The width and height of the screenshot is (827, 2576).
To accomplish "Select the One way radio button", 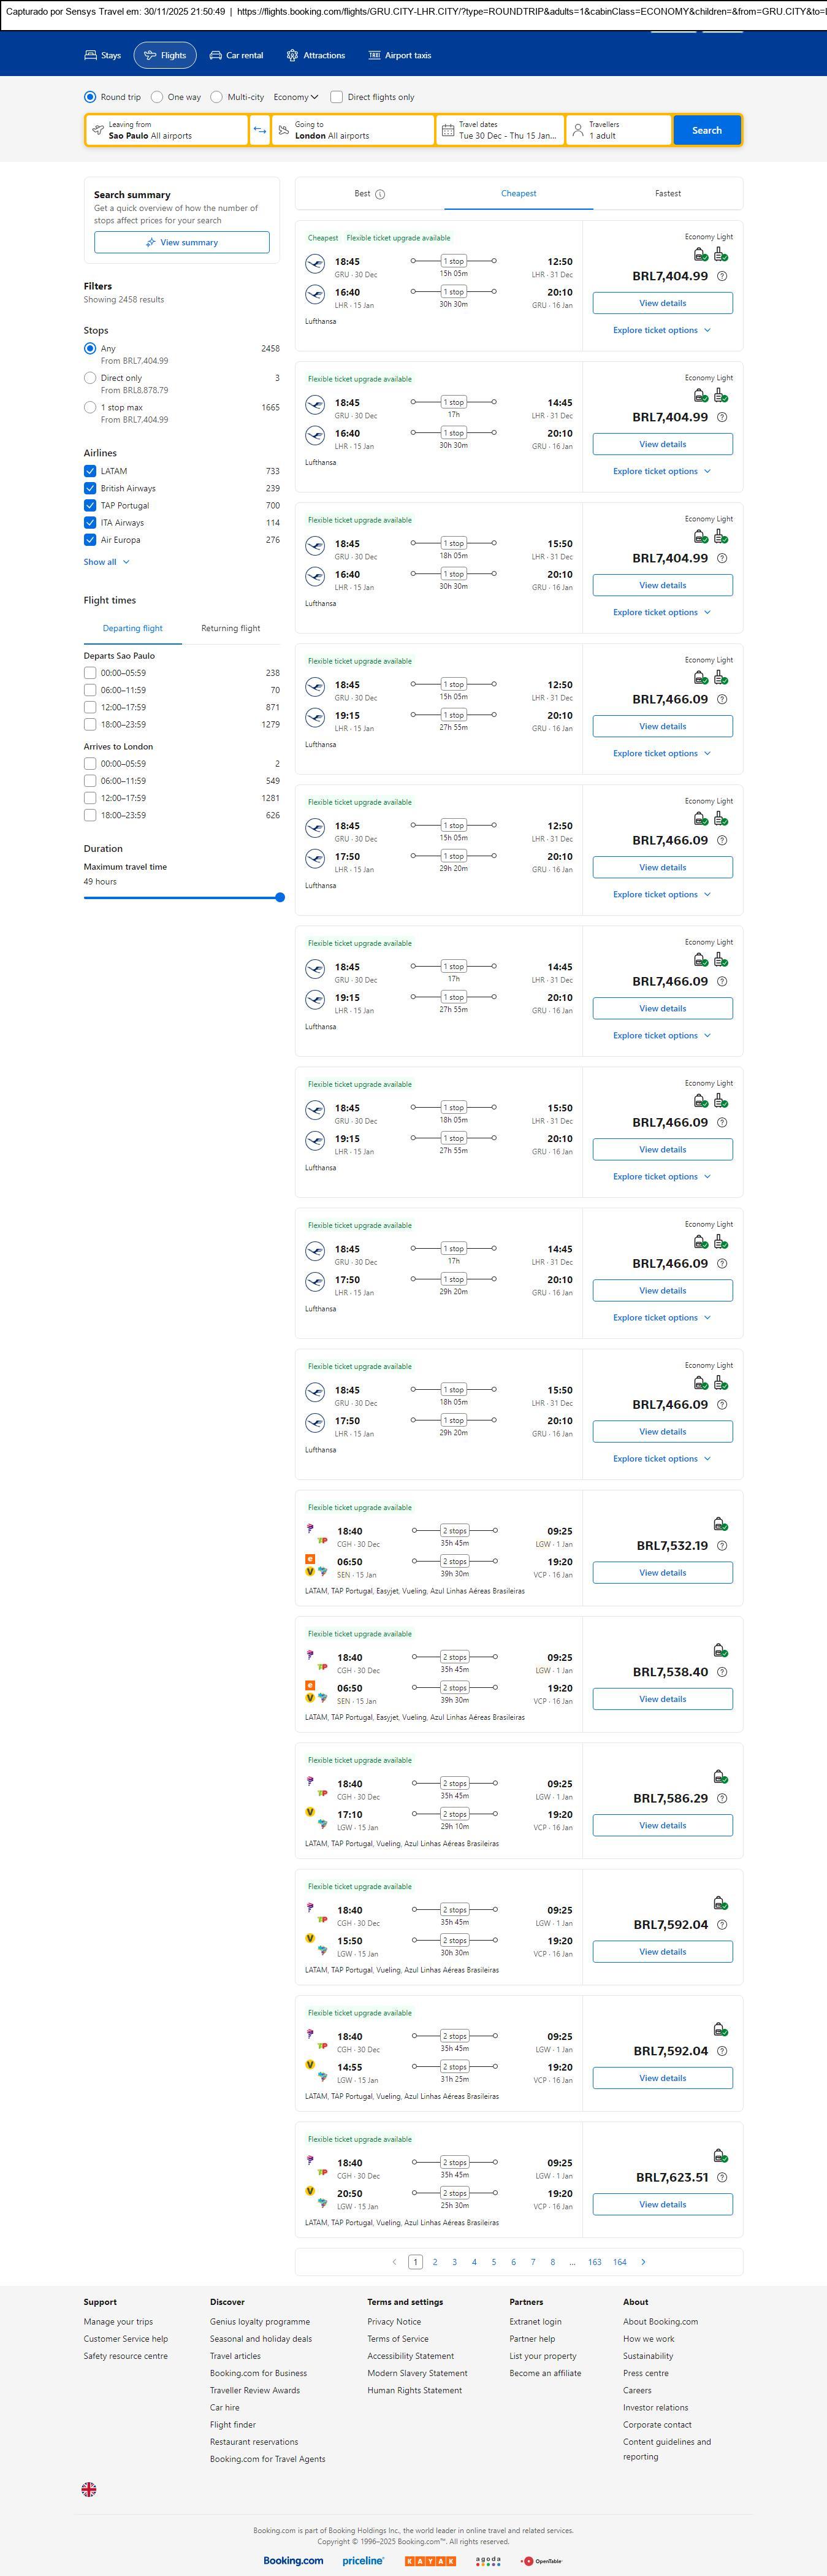I will coord(157,97).
